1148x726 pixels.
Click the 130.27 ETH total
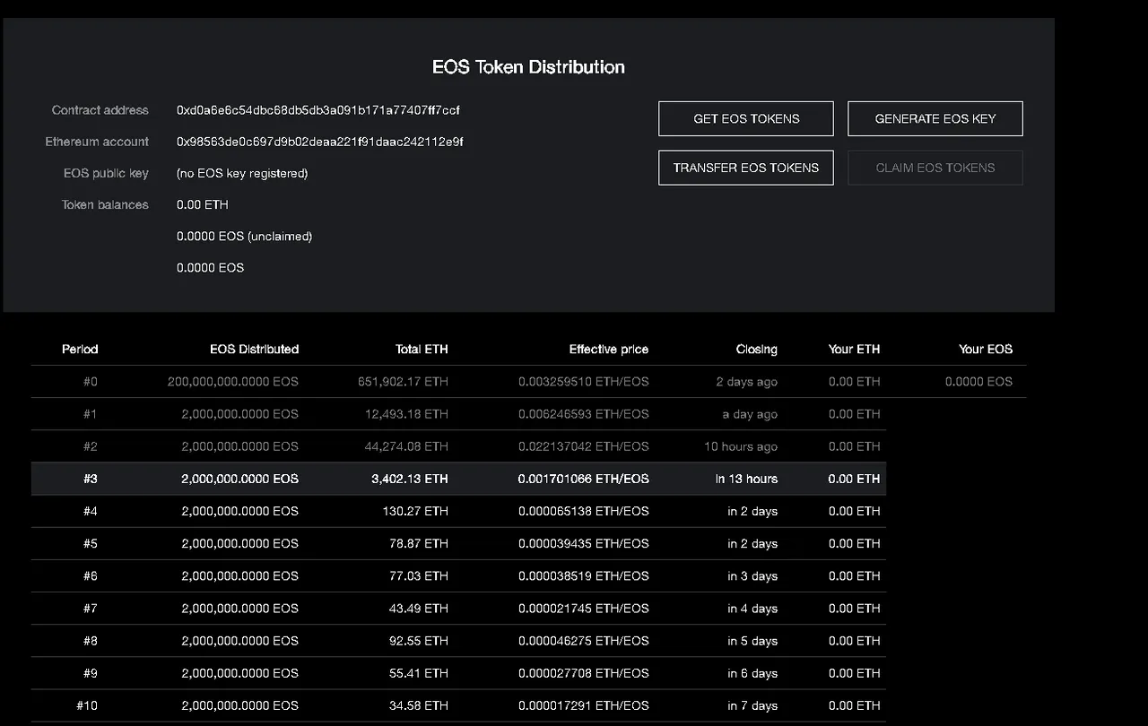[x=415, y=511]
